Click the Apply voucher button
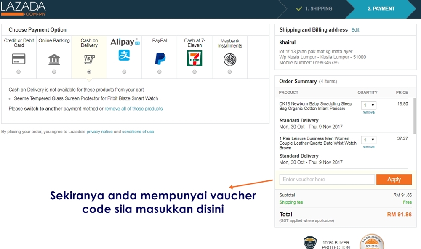Viewport: 421px width, 249px height. pyautogui.click(x=394, y=179)
